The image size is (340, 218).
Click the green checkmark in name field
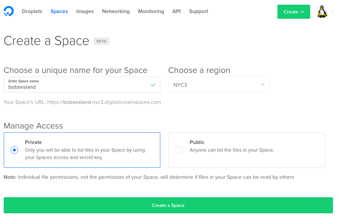[x=153, y=85]
